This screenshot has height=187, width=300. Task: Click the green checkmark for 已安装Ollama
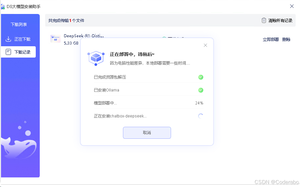201,90
